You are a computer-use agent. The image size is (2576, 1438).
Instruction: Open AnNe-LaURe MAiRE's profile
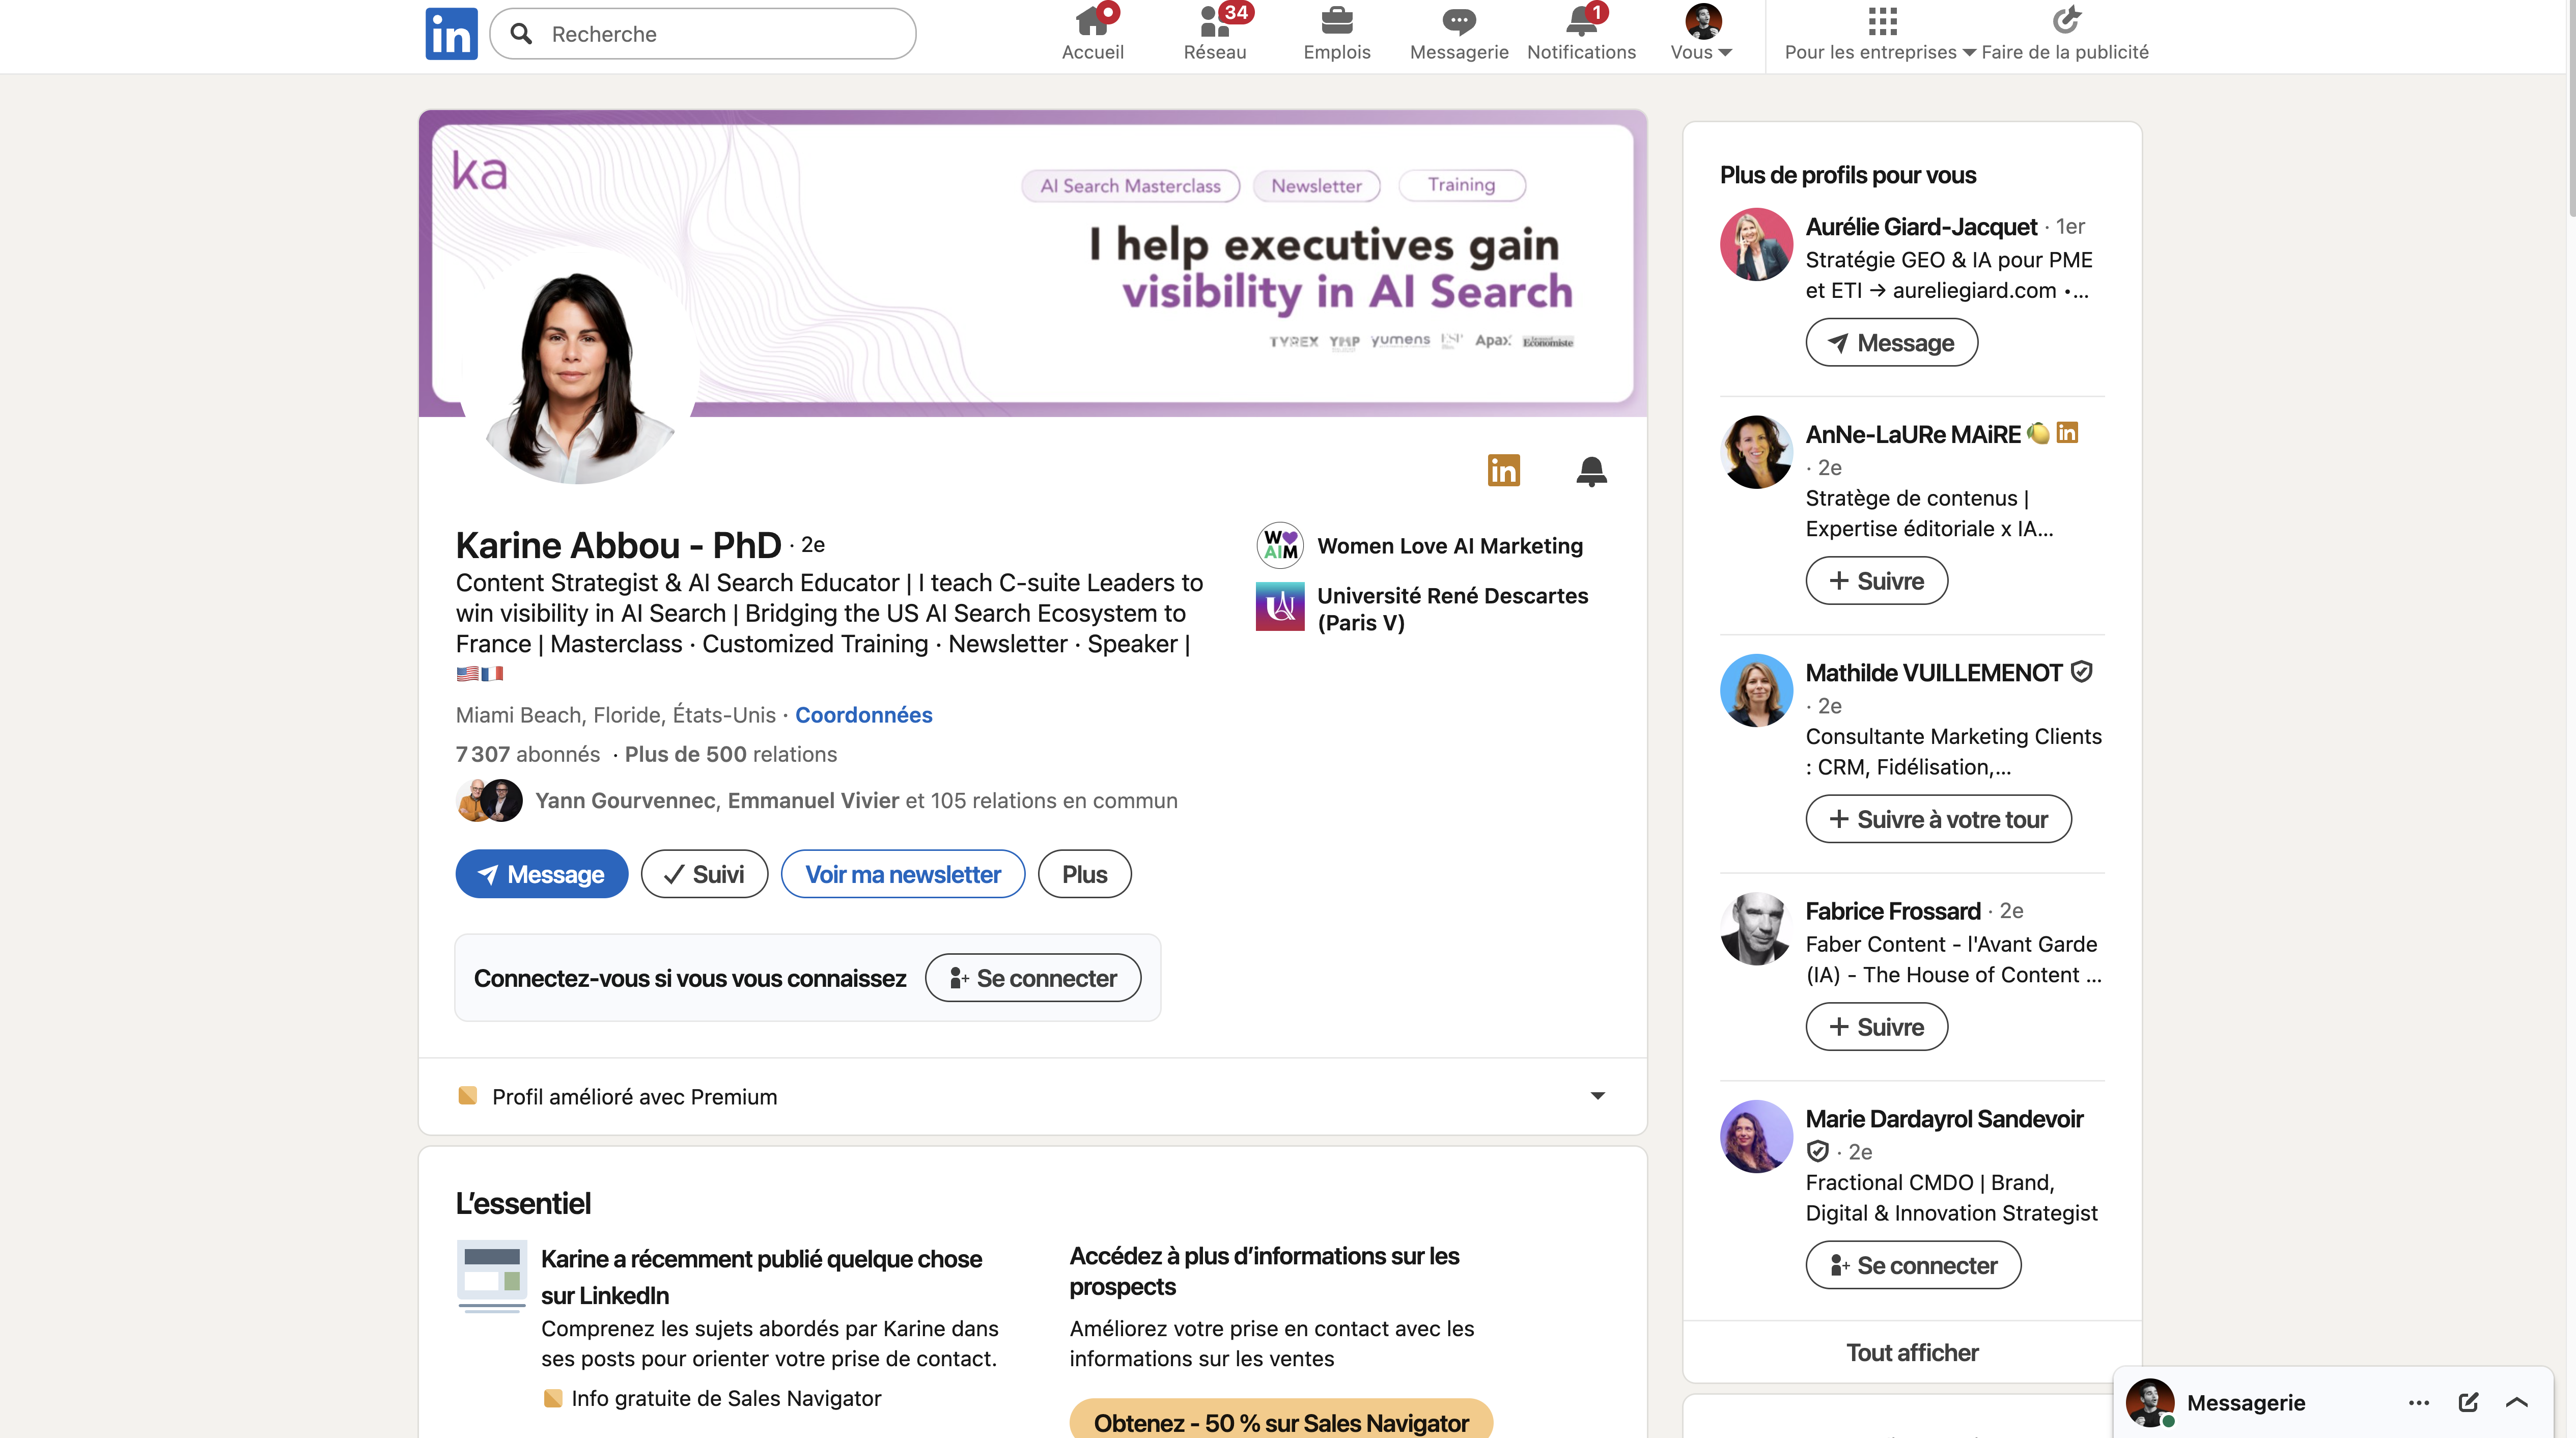click(x=1912, y=434)
